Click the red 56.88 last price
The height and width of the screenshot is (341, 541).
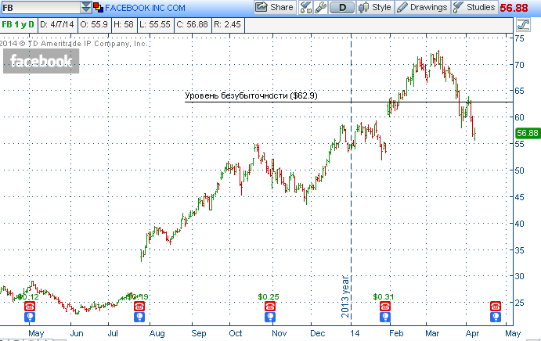514,8
